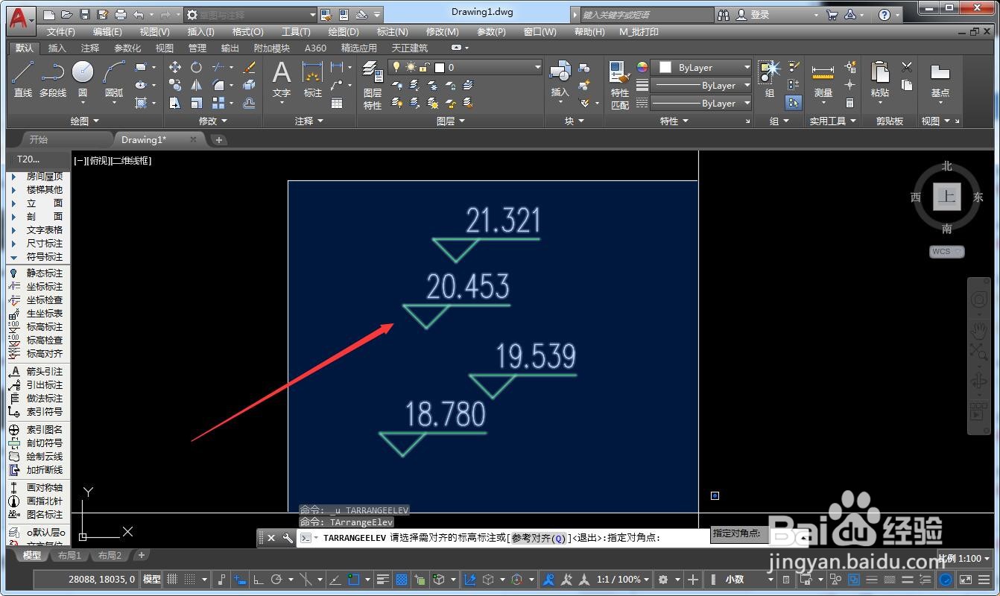
Task: Open the 修改(M) menu
Action: [x=442, y=31]
